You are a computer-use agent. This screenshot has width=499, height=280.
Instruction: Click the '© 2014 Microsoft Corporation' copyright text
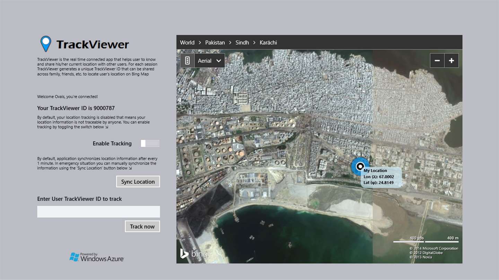[434, 249]
